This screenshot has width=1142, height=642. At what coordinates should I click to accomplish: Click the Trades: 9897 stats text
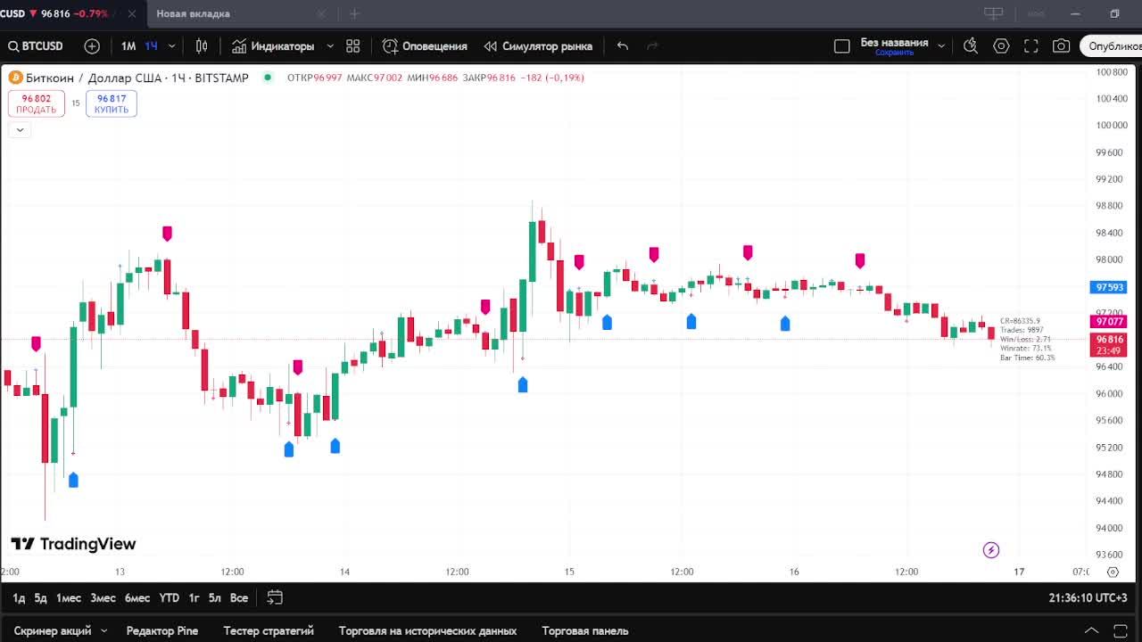coord(1022,330)
